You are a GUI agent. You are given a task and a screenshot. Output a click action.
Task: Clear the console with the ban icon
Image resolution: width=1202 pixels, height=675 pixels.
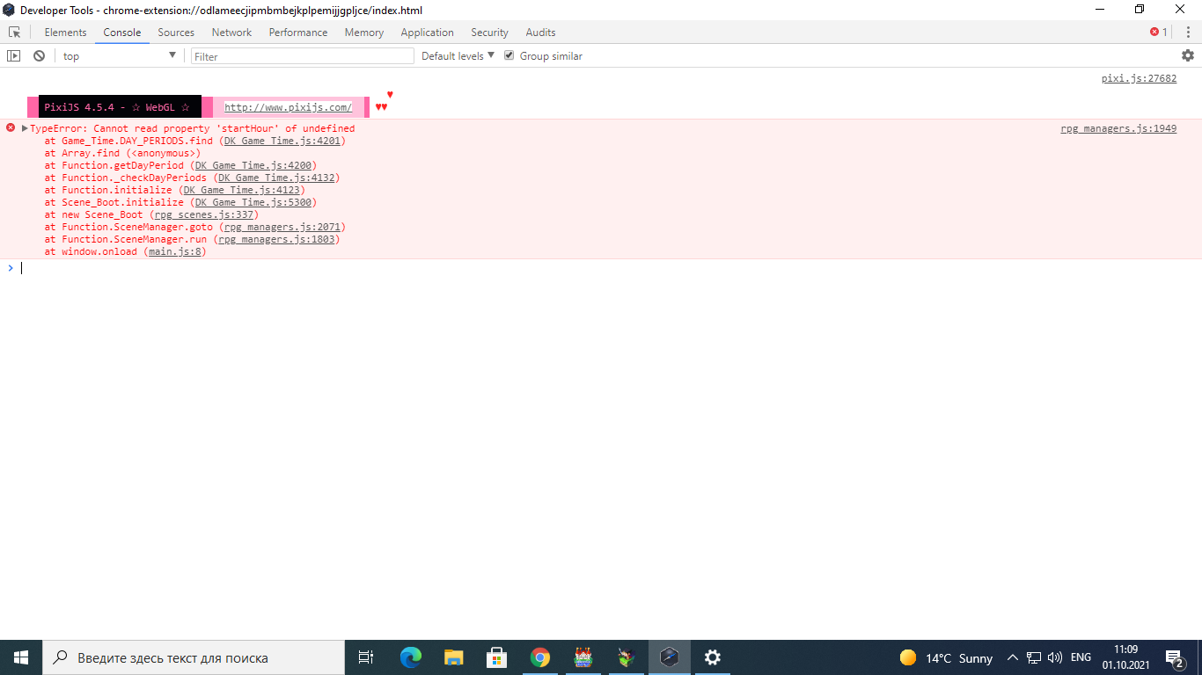click(39, 55)
